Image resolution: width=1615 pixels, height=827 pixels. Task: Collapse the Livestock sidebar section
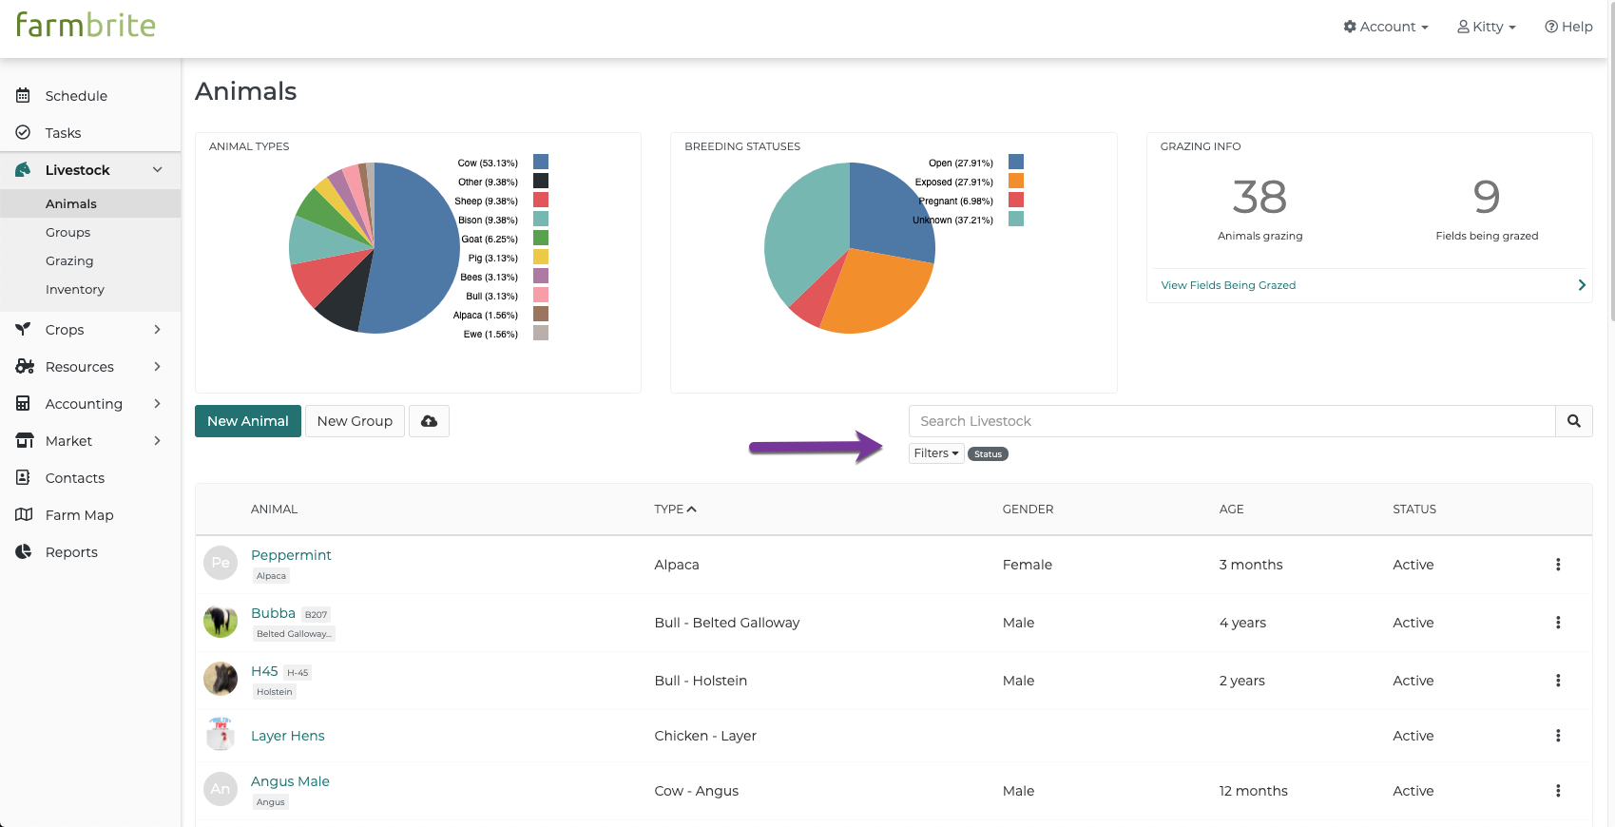[x=158, y=169]
